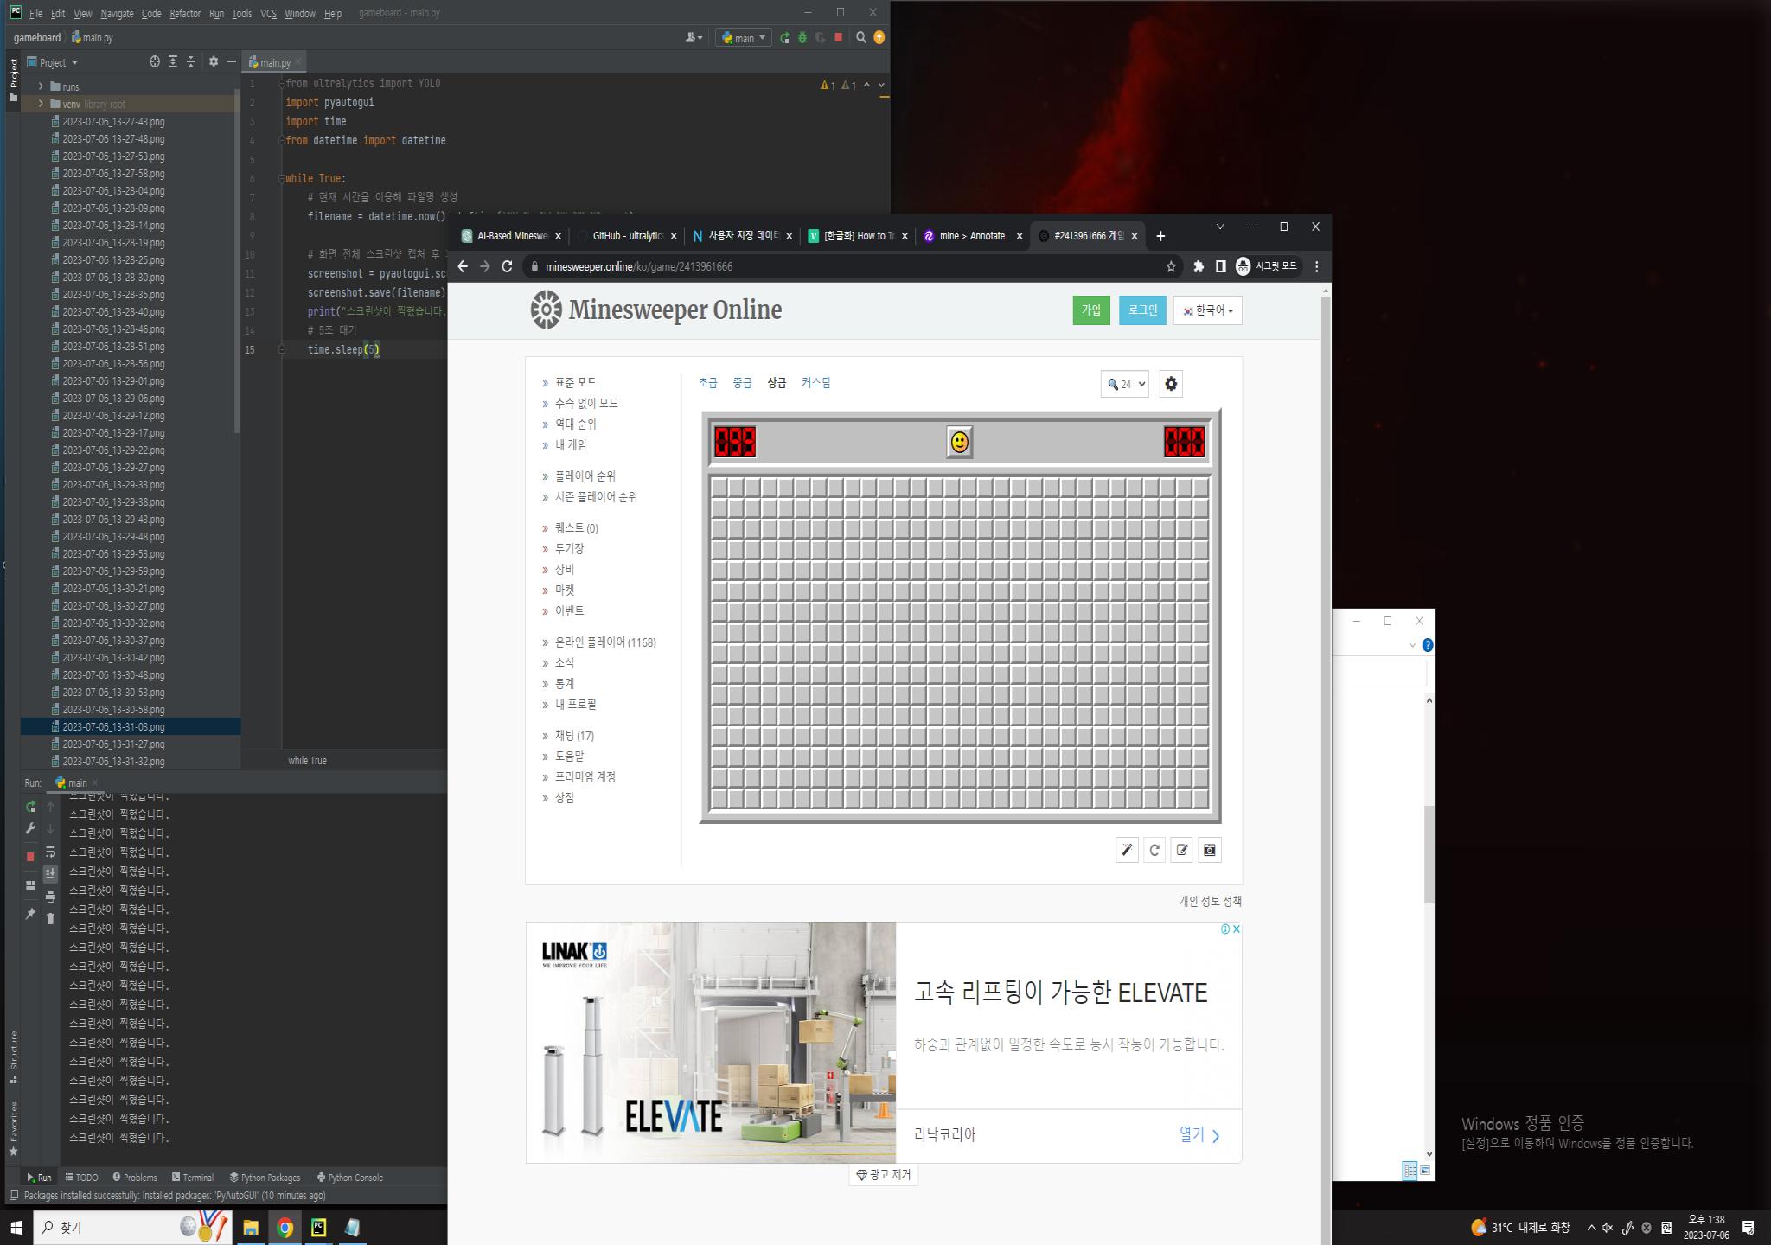Click the Chrome address bar URL field
Viewport: 1771px width, 1245px height.
click(x=847, y=266)
